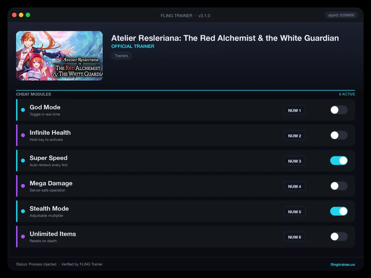Turn off the Stealth Mode switch
The height and width of the screenshot is (278, 371).
coord(339,211)
